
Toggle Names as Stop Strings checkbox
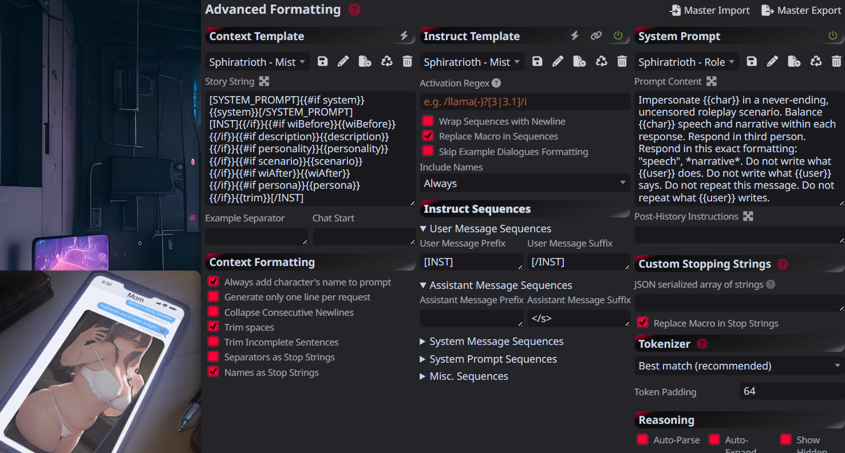(214, 372)
